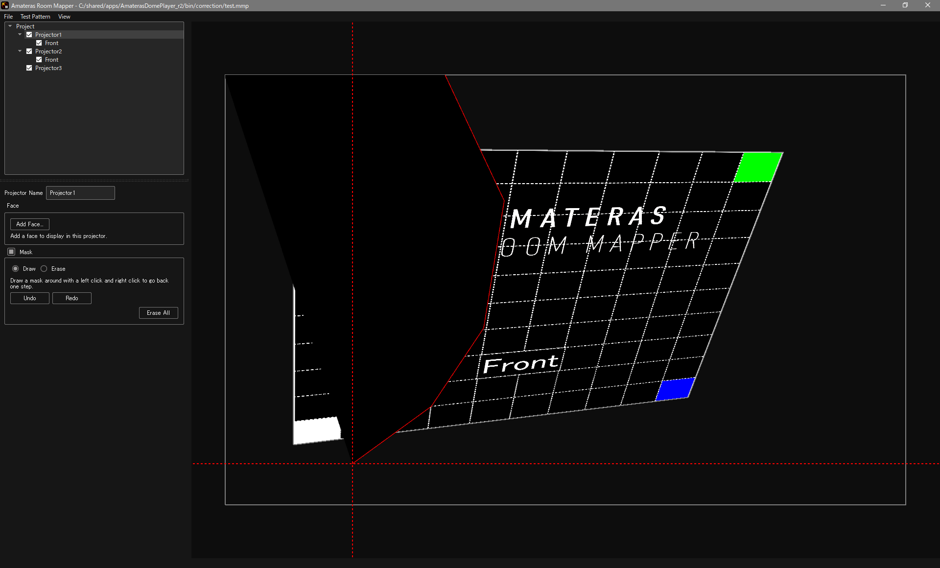Collapse the Projector2 tree node
Image resolution: width=940 pixels, height=568 pixels.
(20, 51)
